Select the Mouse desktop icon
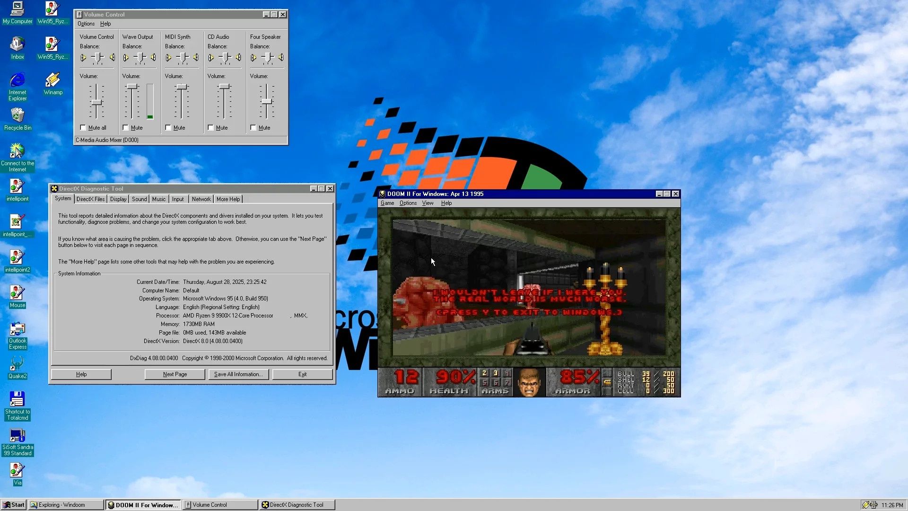 click(x=17, y=296)
